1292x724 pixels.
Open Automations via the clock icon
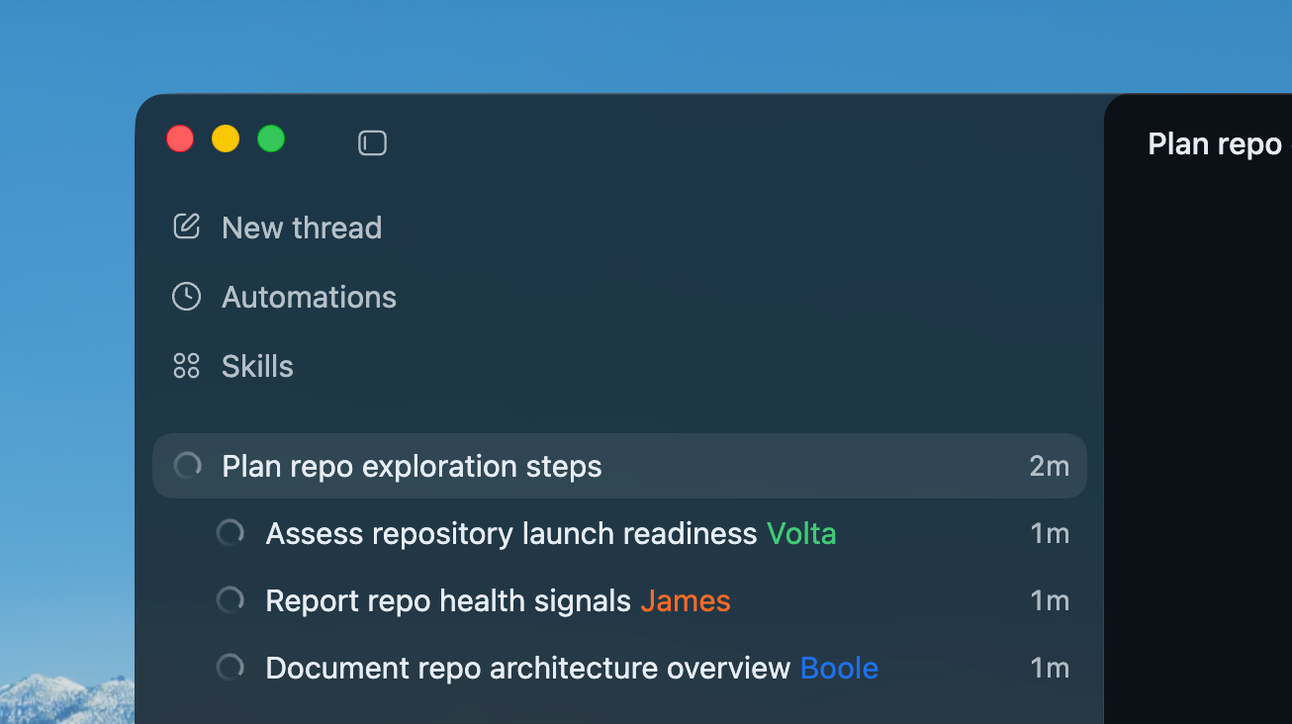186,295
